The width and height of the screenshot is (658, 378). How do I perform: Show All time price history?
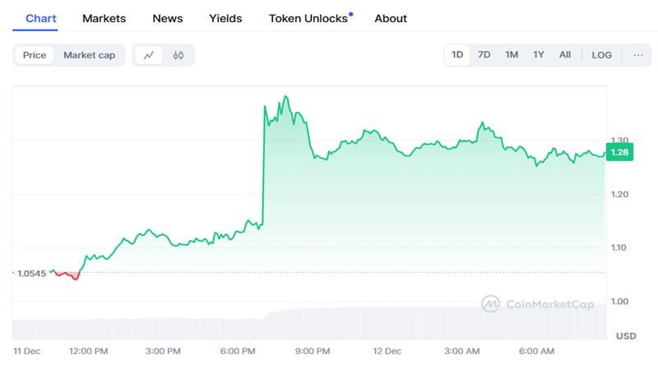[565, 55]
